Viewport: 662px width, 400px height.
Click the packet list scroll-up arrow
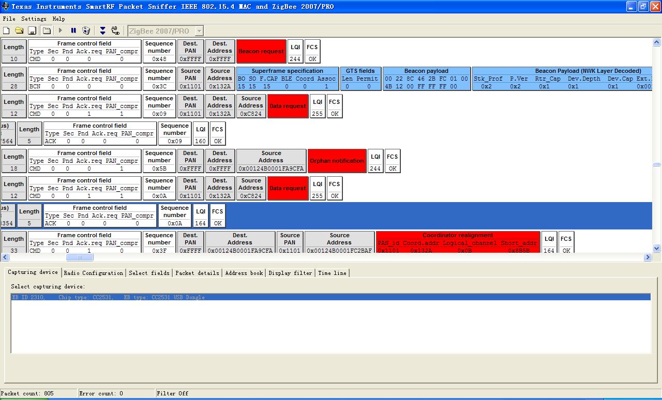[657, 42]
